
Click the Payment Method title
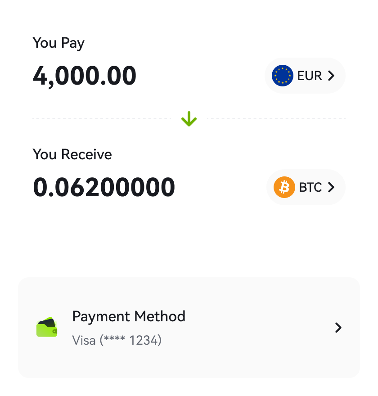(129, 316)
